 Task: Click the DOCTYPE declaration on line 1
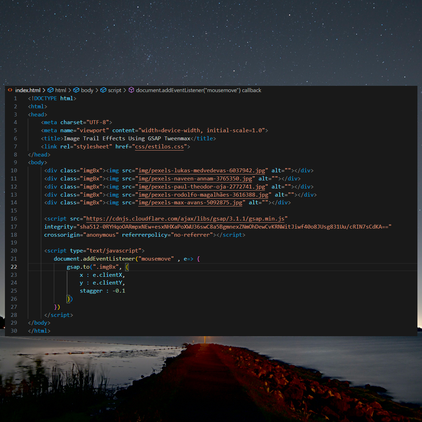[52, 98]
